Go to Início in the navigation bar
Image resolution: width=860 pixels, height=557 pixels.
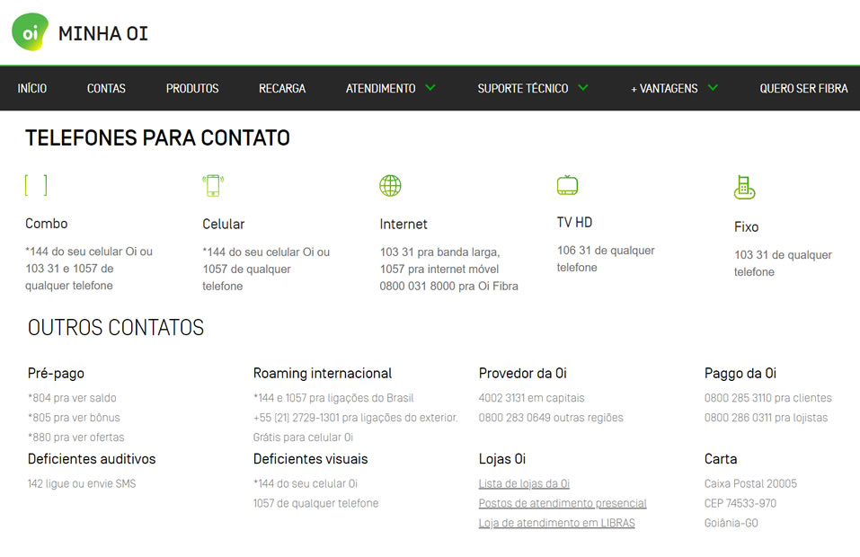[x=31, y=88]
